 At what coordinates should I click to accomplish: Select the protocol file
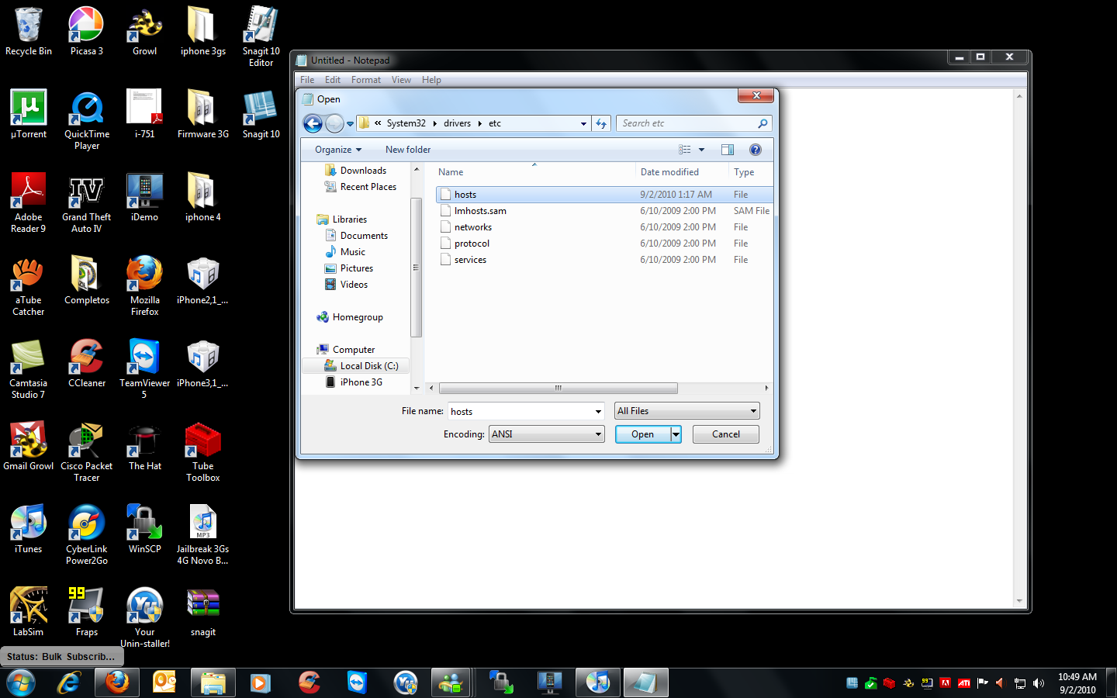(604, 244)
